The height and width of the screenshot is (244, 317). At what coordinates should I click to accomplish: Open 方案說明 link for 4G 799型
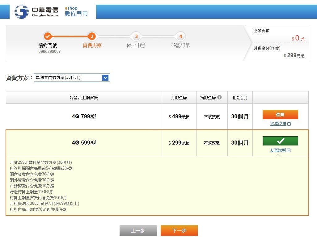pyautogui.click(x=278, y=124)
